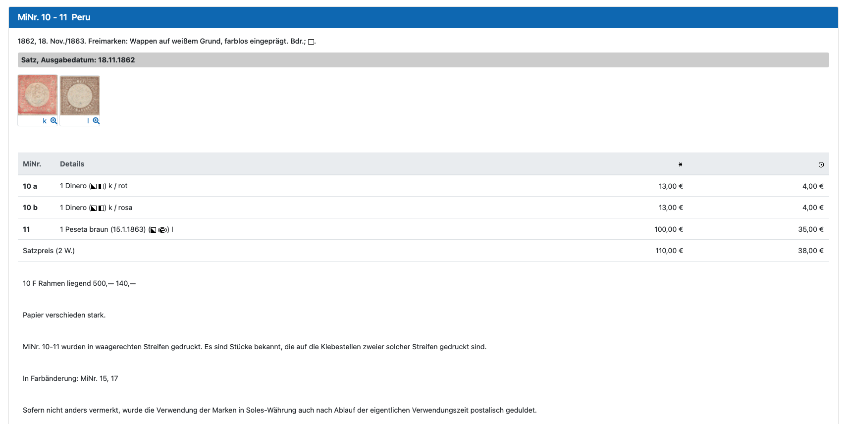Open the brown 1 Peseta stamp thumbnail

80,96
